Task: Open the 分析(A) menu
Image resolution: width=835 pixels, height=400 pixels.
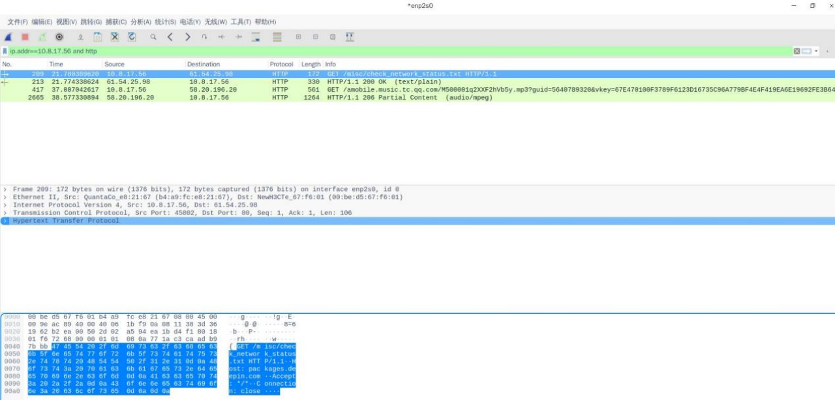Action: [141, 21]
